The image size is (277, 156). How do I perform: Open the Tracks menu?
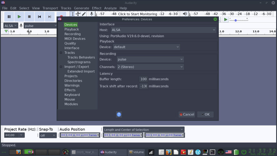pos(66,8)
